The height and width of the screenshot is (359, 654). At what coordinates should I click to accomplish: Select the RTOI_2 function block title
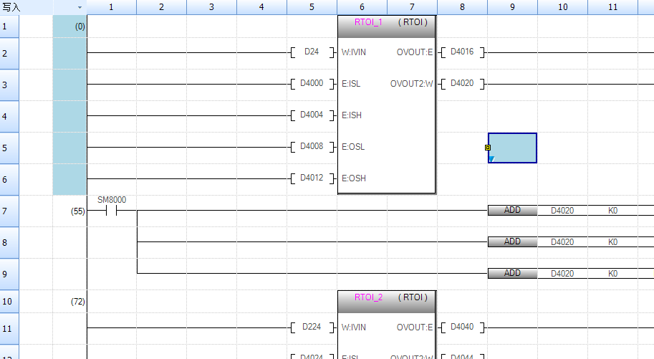point(369,297)
